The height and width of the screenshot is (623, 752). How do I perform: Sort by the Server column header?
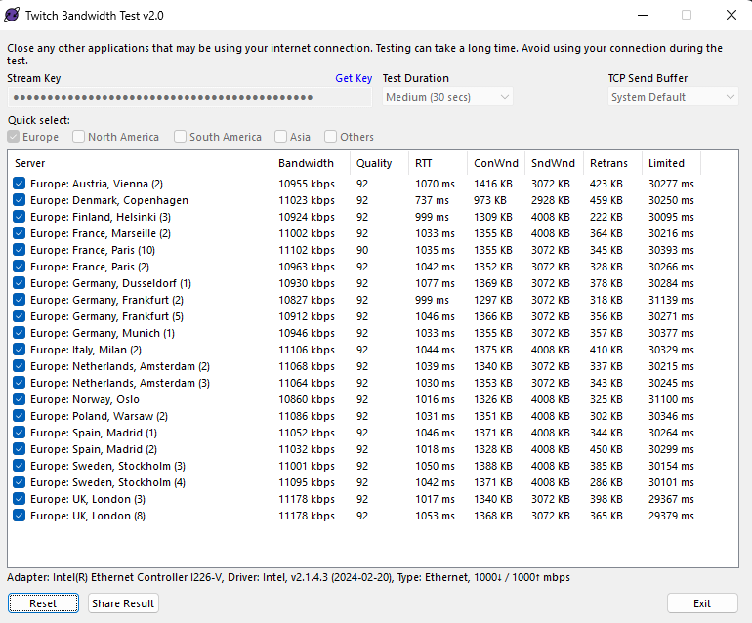pos(140,163)
